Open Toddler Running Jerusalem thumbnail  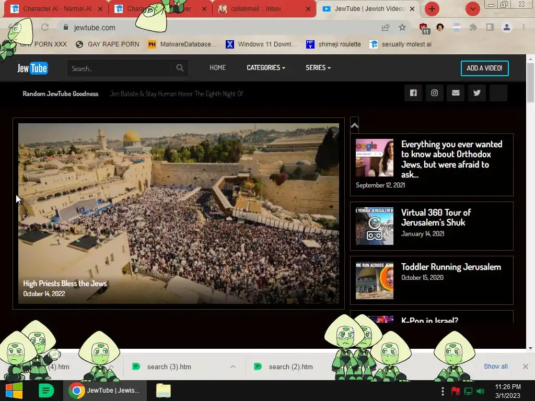[x=374, y=280]
